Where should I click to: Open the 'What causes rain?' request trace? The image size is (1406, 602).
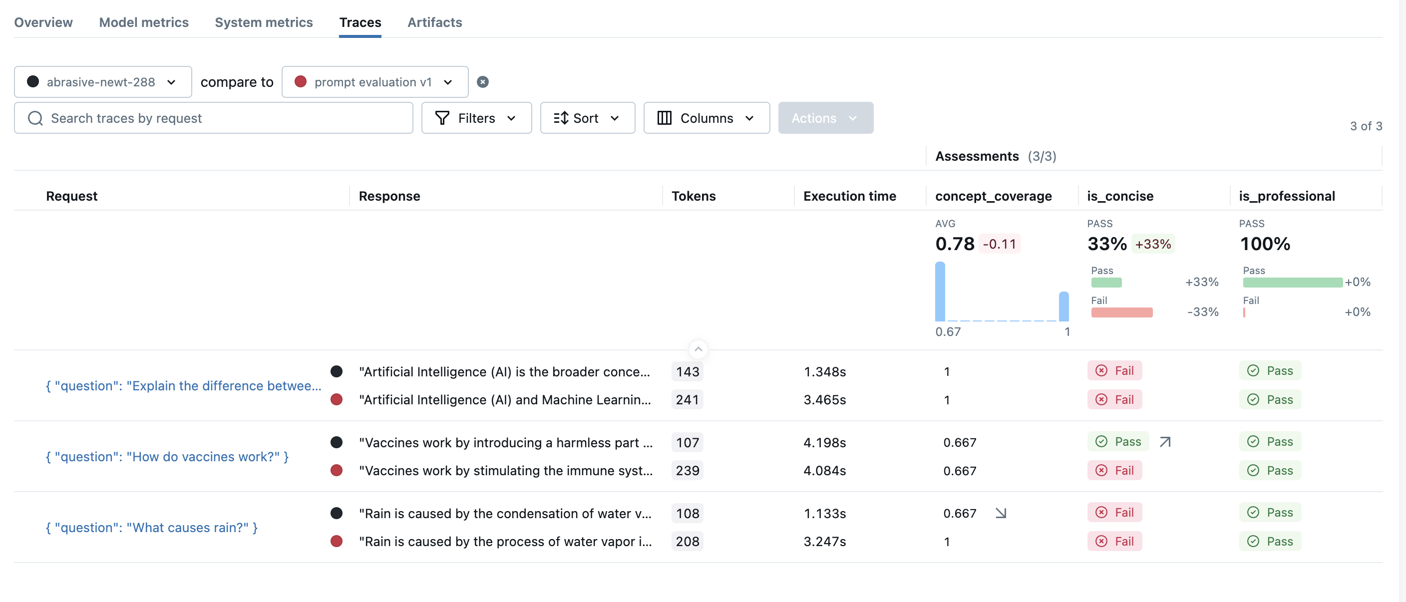click(152, 527)
